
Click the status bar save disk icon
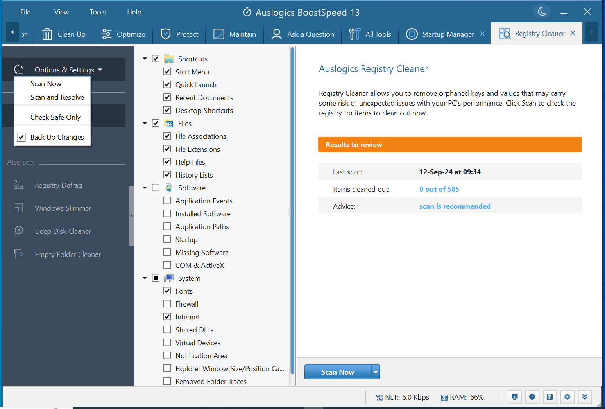click(x=550, y=397)
